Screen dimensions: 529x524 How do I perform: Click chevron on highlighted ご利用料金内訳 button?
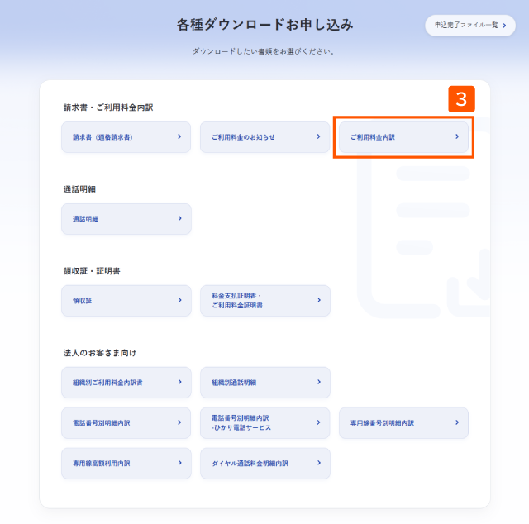tap(457, 136)
